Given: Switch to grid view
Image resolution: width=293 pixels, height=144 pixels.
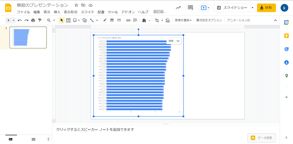Looking at the screenshot, I should point(33,139).
